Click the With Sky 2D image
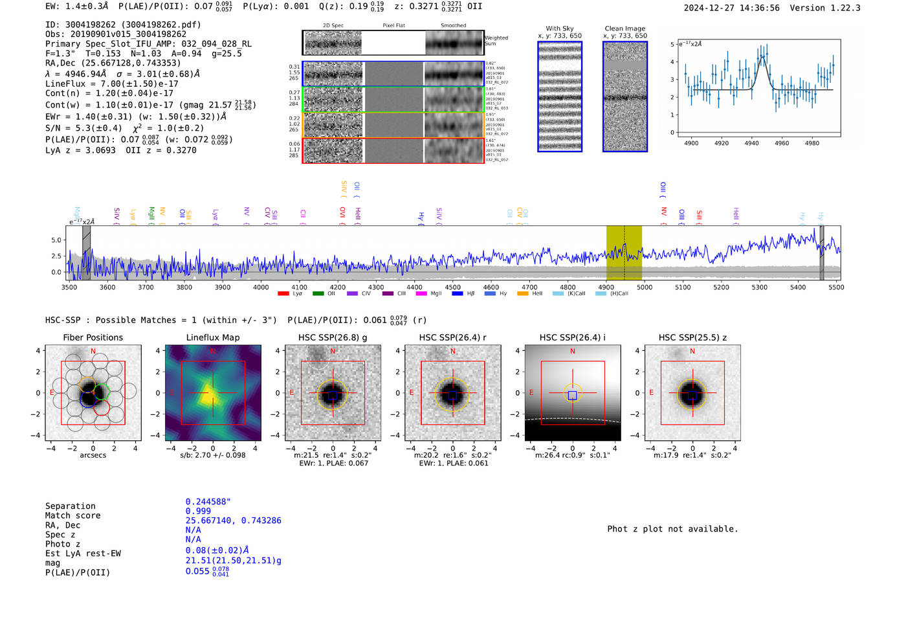Image resolution: width=906 pixels, height=617 pixels. coord(560,96)
